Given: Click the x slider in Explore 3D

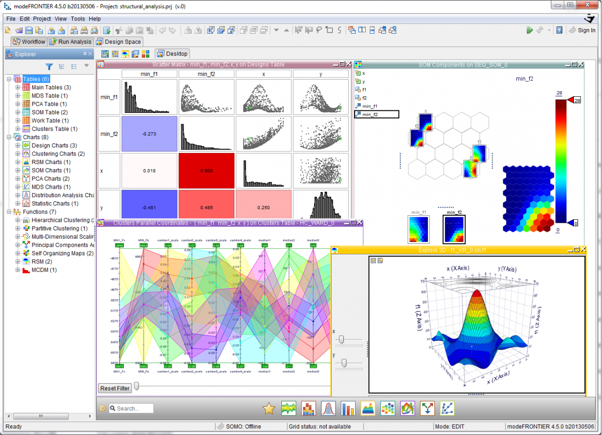Looking at the screenshot, I should click(x=341, y=340).
